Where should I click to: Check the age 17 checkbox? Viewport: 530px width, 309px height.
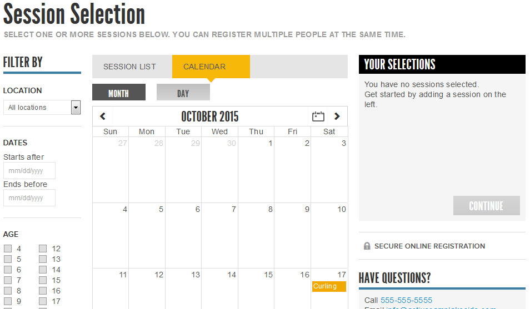coord(43,301)
